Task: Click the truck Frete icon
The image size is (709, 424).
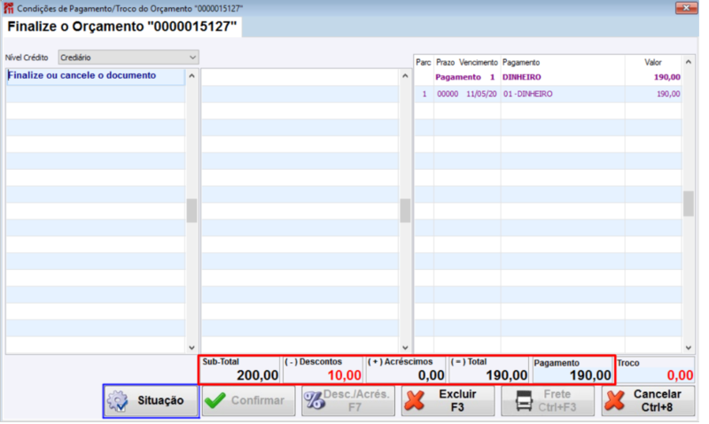Action: 524,400
